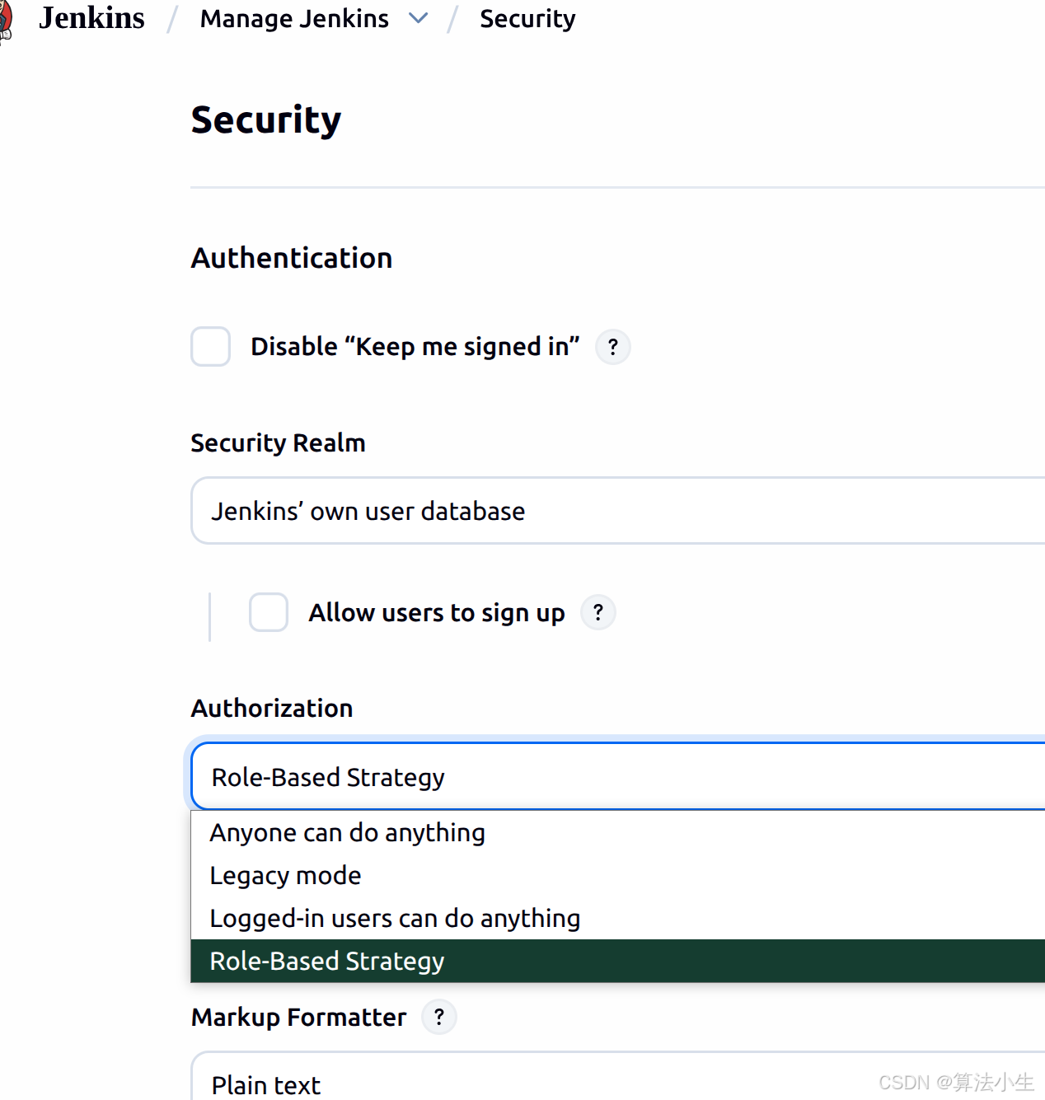Image resolution: width=1045 pixels, height=1100 pixels.
Task: Click the Security breadcrumb item
Action: point(527,18)
